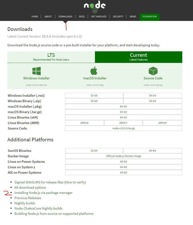This screenshot has width=193, height=225.
Task: Download macOS Binary (.tar.gz) 64-bit
Action: (x=124, y=112)
